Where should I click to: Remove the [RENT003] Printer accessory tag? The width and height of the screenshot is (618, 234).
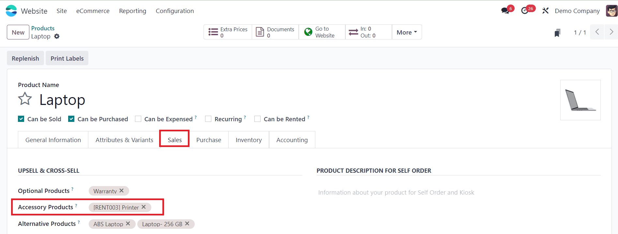click(x=143, y=207)
